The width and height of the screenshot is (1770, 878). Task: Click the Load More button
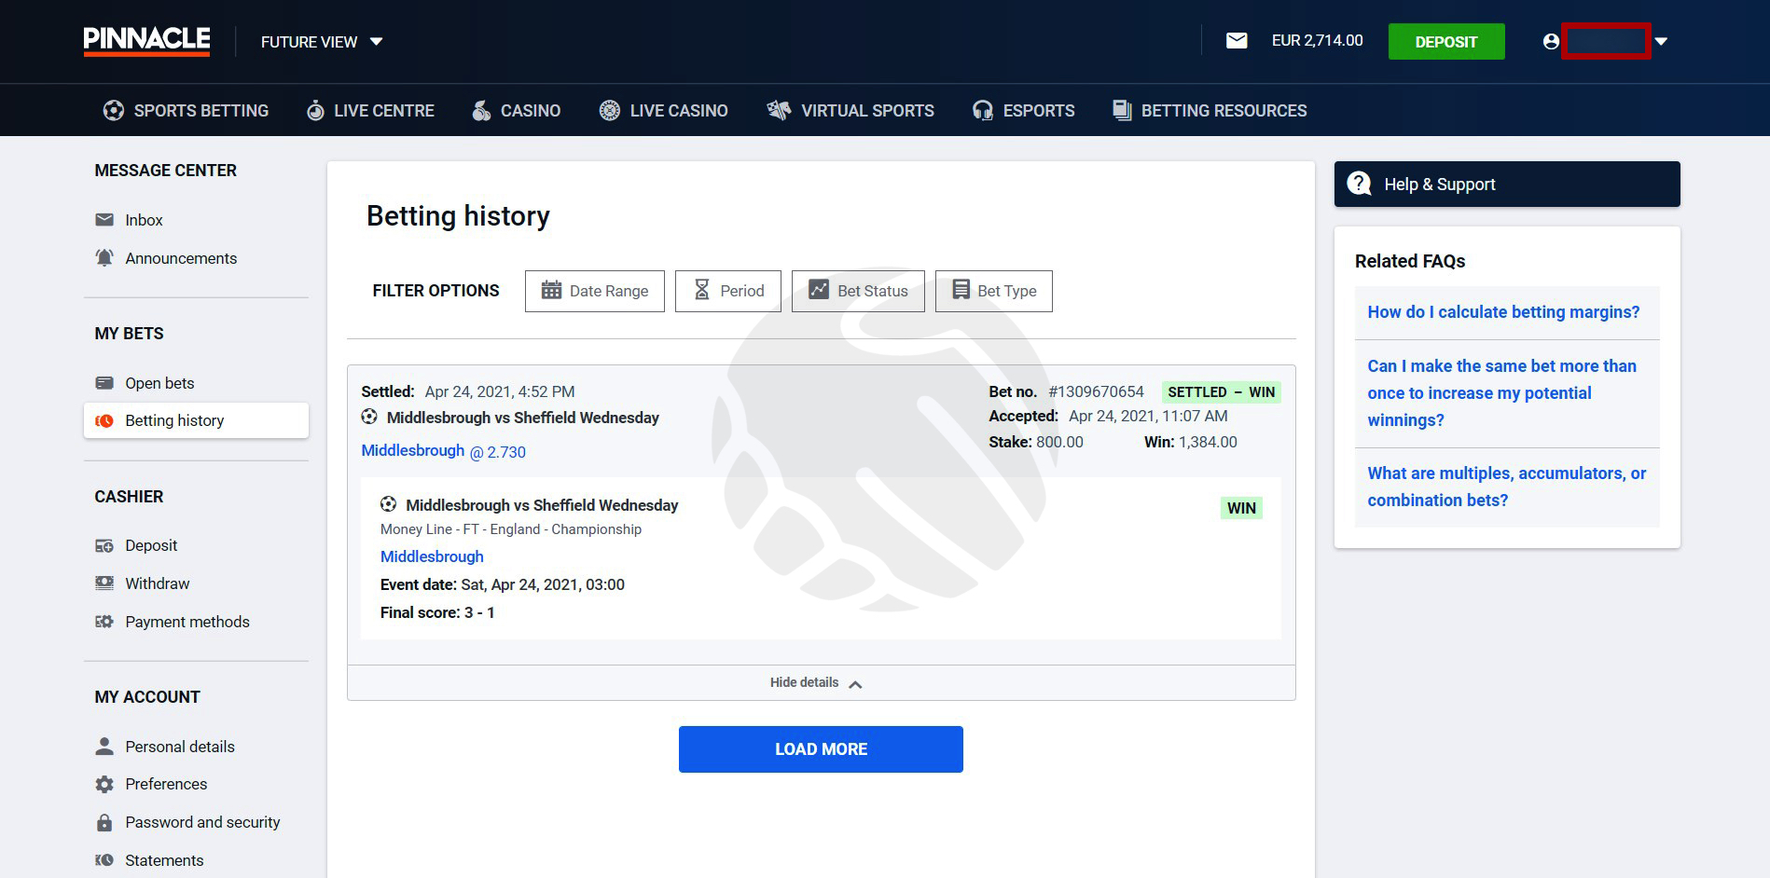tap(821, 749)
